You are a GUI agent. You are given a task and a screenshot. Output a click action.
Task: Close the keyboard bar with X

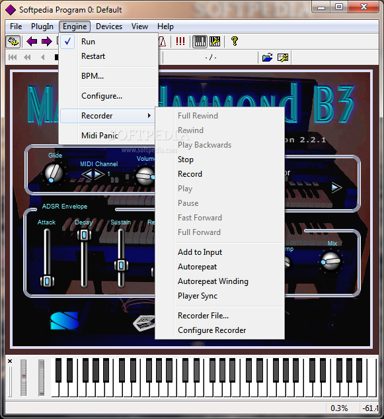click(x=10, y=361)
